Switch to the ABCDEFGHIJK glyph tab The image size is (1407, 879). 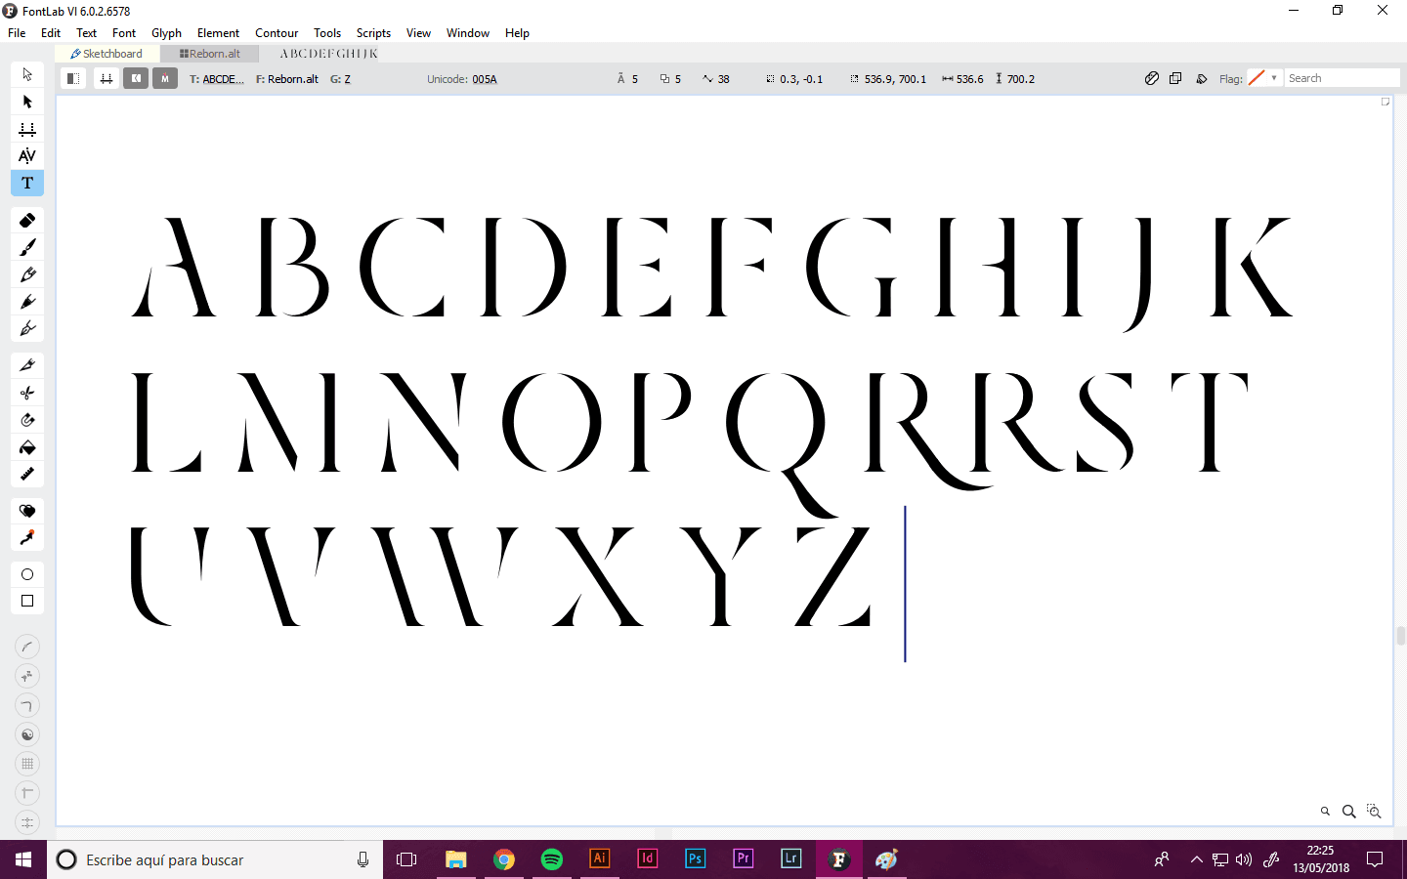329,54
